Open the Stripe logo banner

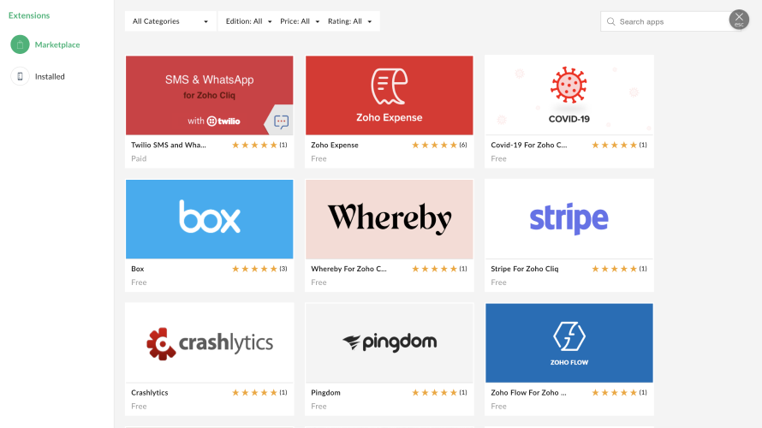[569, 219]
